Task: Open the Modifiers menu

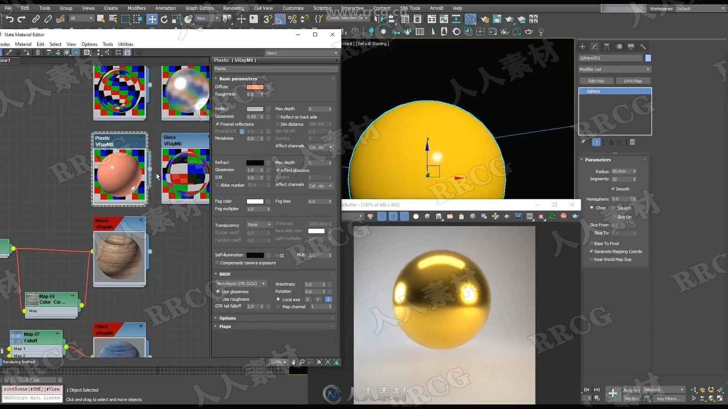Action: 136,8
